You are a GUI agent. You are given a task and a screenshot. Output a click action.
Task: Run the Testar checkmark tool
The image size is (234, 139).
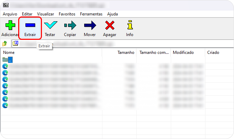click(51, 28)
